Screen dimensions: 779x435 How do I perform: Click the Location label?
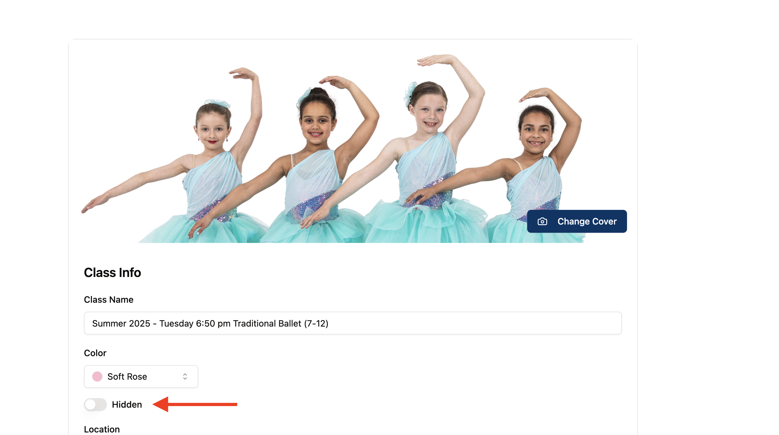click(102, 429)
